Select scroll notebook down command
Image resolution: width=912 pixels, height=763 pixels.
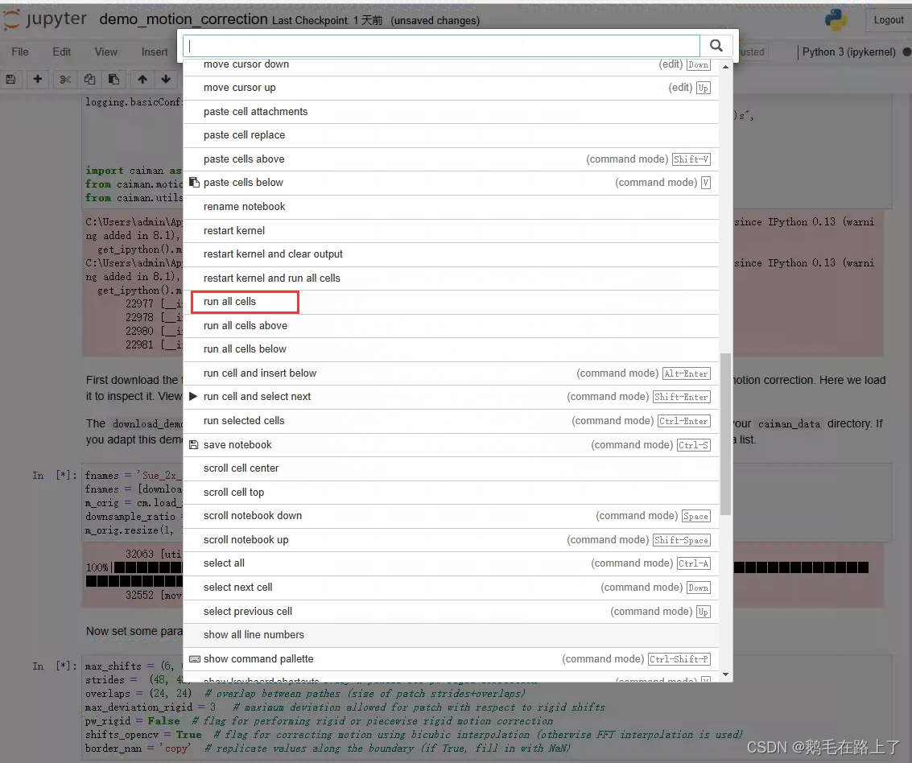451,516
